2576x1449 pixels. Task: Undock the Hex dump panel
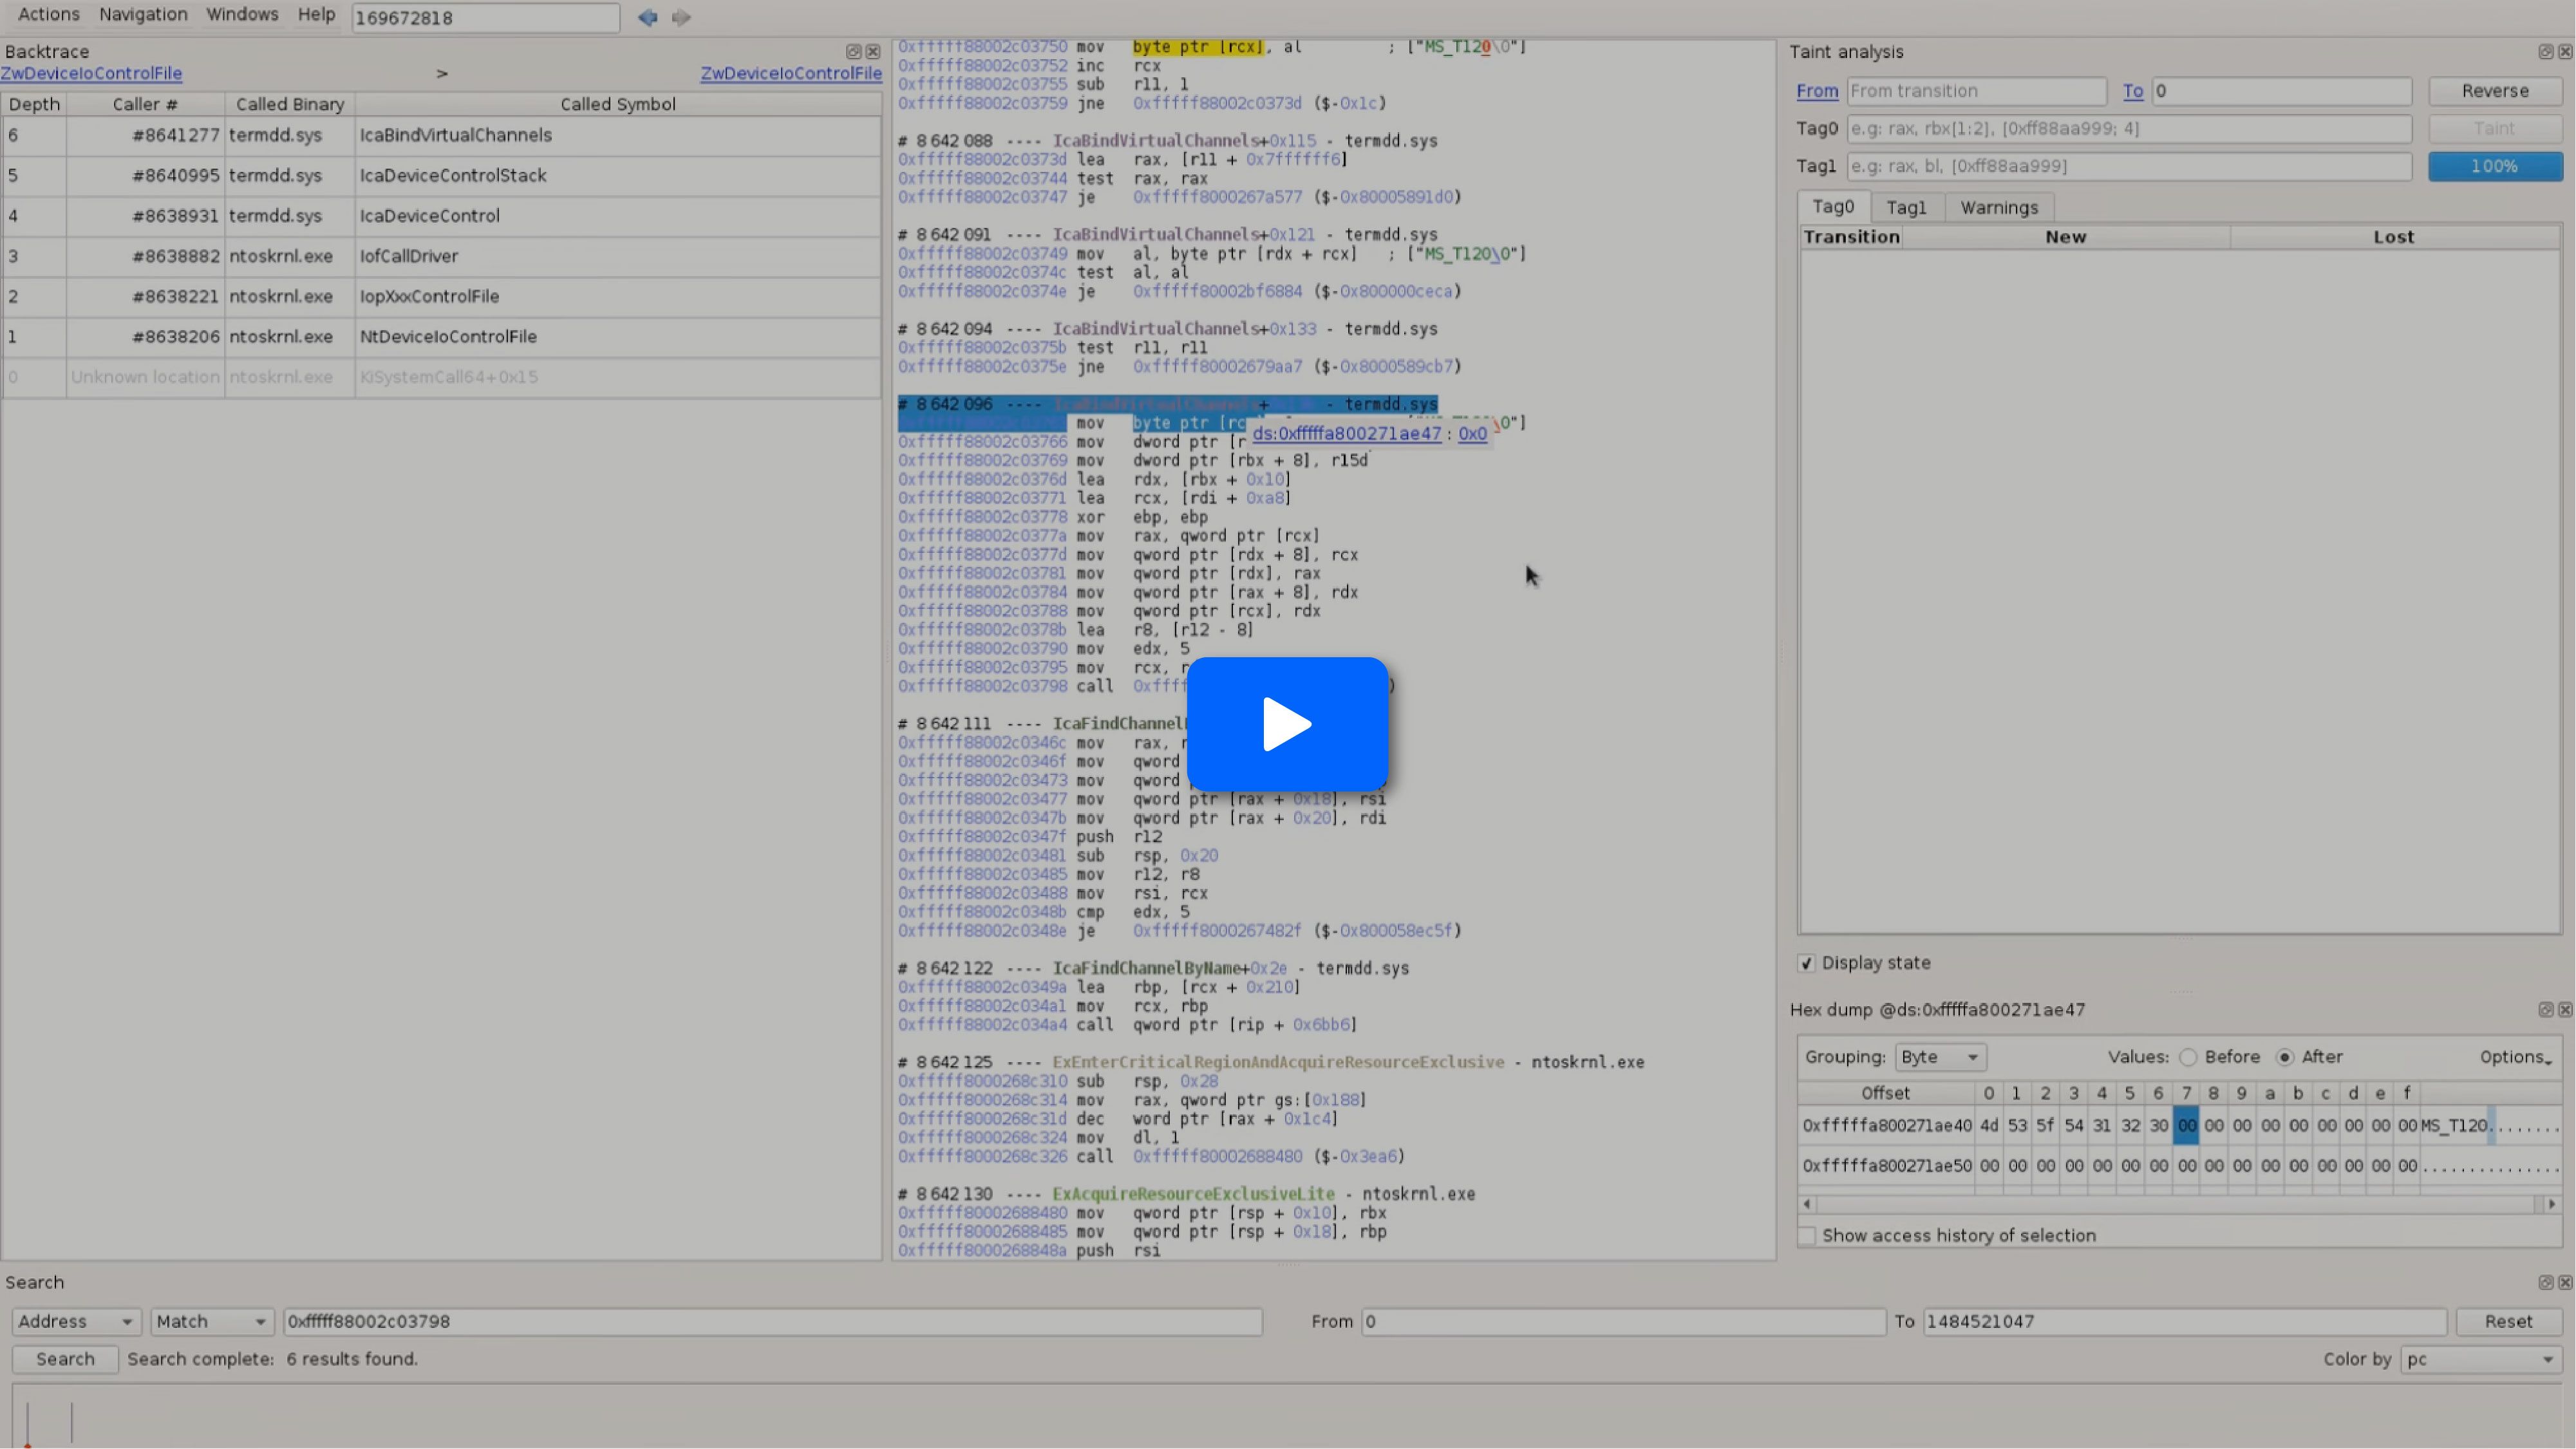click(x=2545, y=1009)
